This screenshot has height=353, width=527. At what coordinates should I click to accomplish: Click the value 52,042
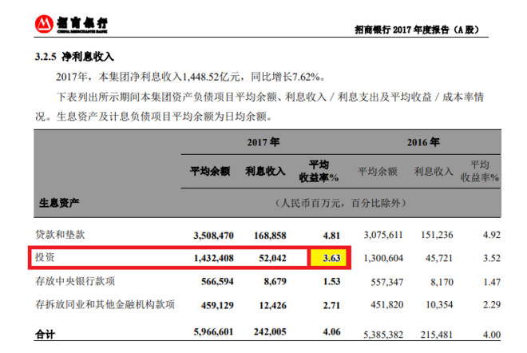[272, 258]
